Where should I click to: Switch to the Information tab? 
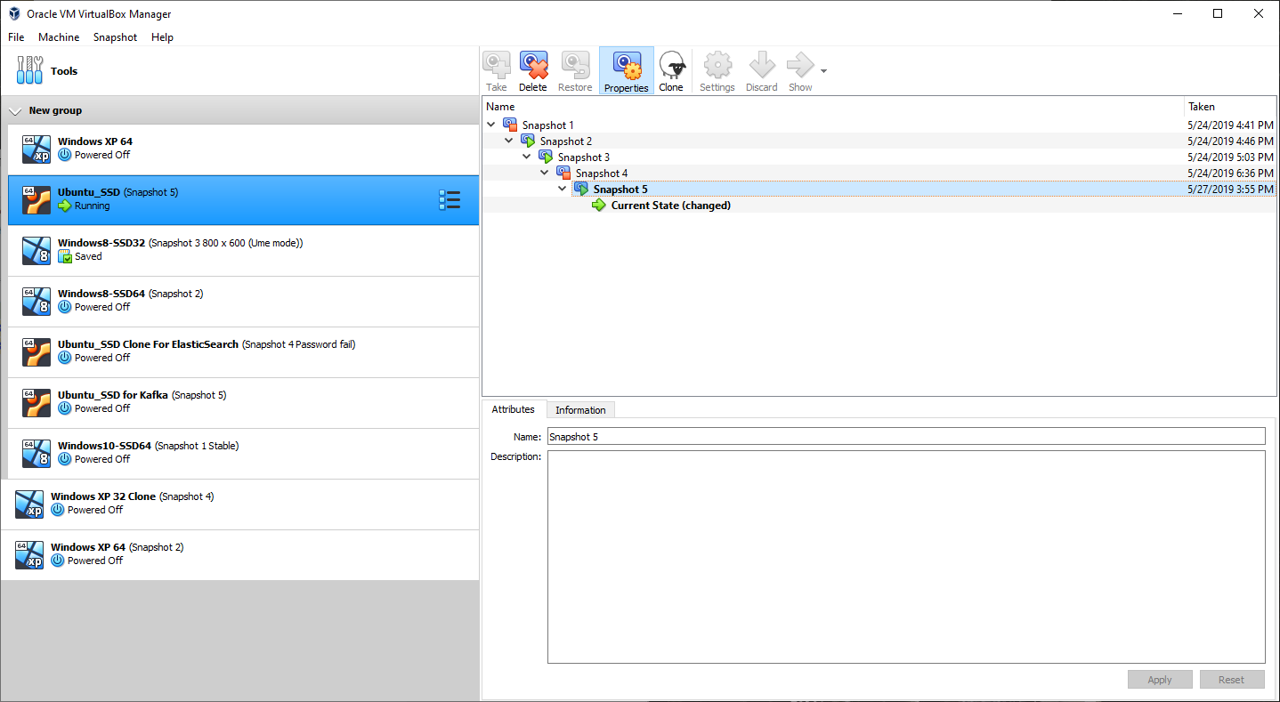580,410
